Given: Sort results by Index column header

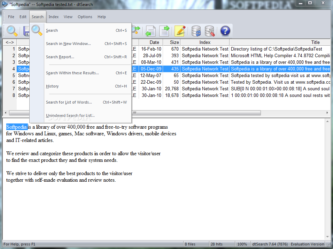Looking at the screenshot, I should (205, 42).
